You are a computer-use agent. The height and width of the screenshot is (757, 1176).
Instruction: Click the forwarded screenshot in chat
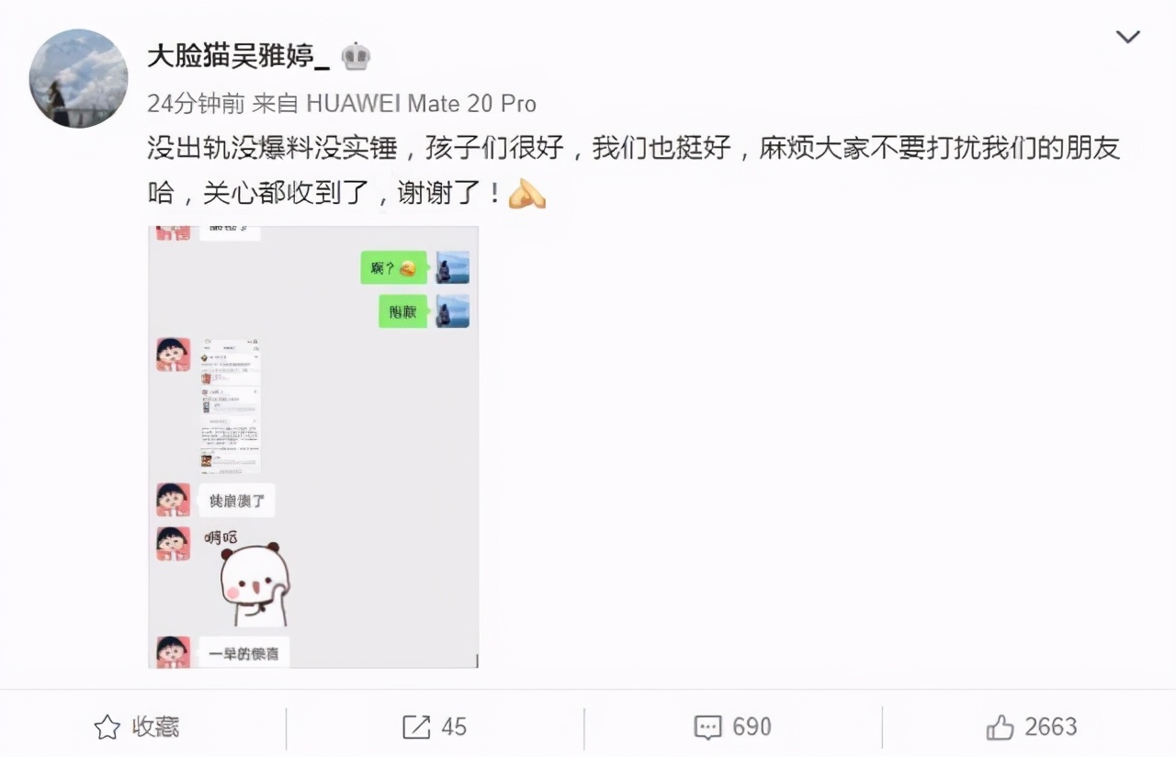pos(231,406)
